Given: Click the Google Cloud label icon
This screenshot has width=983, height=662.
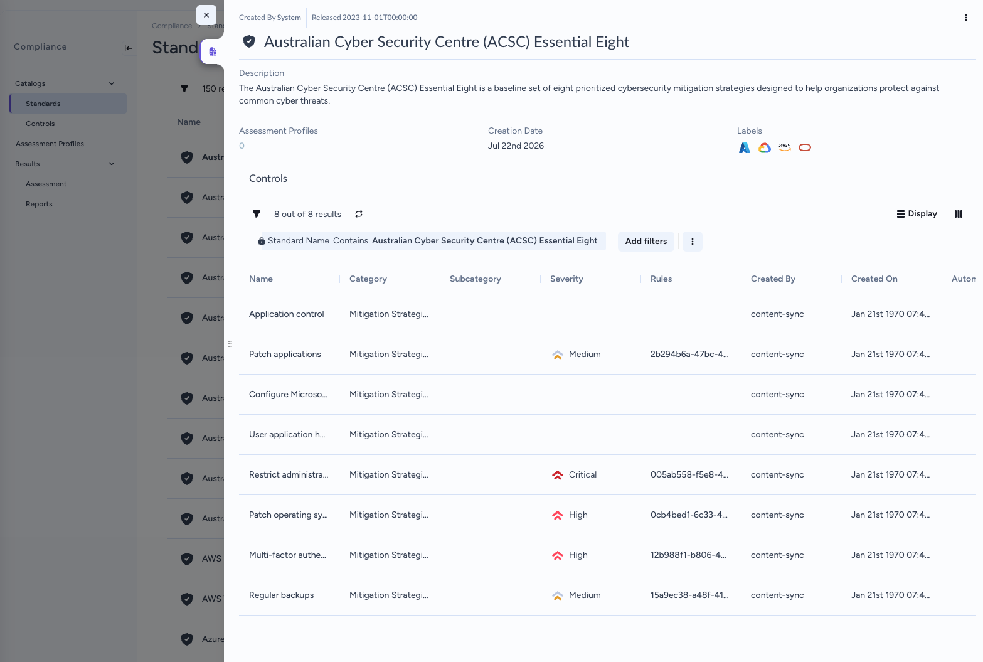Looking at the screenshot, I should (764, 147).
